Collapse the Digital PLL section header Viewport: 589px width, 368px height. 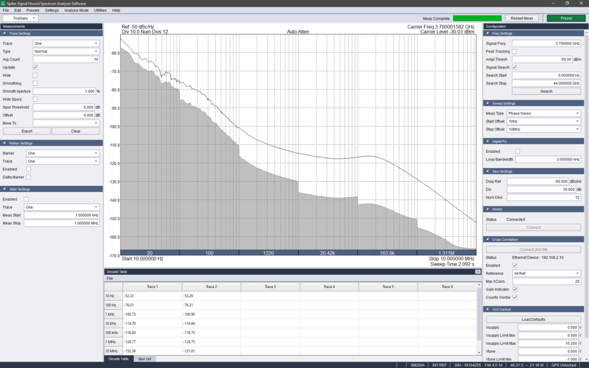[488, 141]
